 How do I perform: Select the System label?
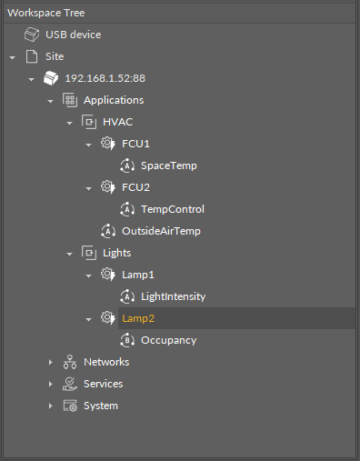pyautogui.click(x=101, y=406)
